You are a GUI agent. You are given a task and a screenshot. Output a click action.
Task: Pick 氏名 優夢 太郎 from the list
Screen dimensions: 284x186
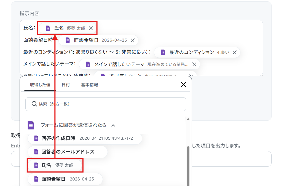pyautogui.click(x=55, y=165)
